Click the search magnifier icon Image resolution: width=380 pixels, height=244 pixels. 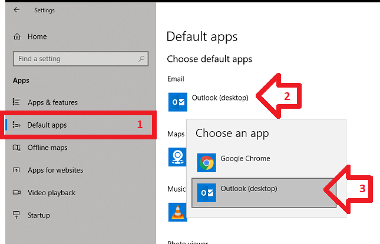(x=141, y=59)
